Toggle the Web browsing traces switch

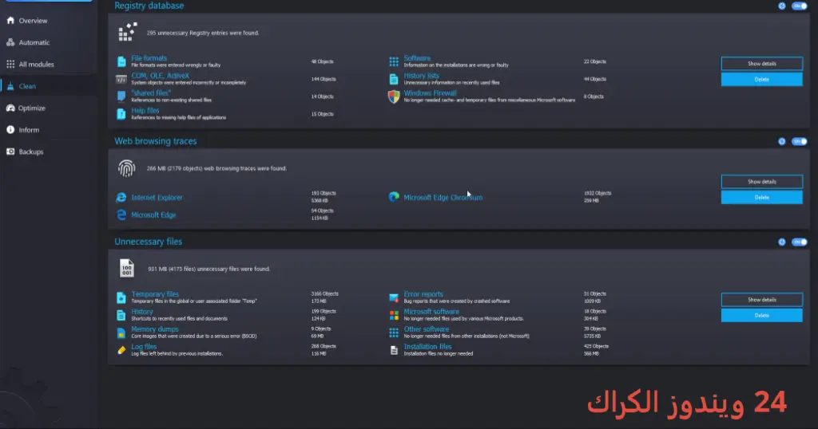click(799, 141)
